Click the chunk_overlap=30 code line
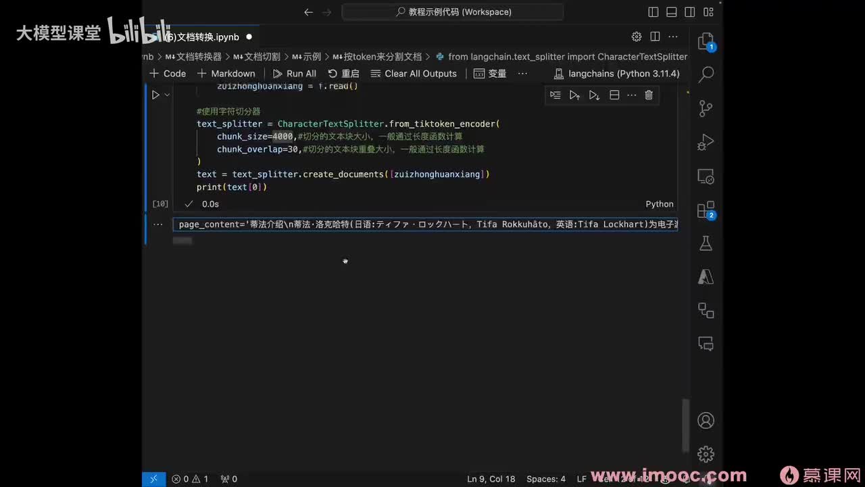The width and height of the screenshot is (865, 487). point(350,149)
